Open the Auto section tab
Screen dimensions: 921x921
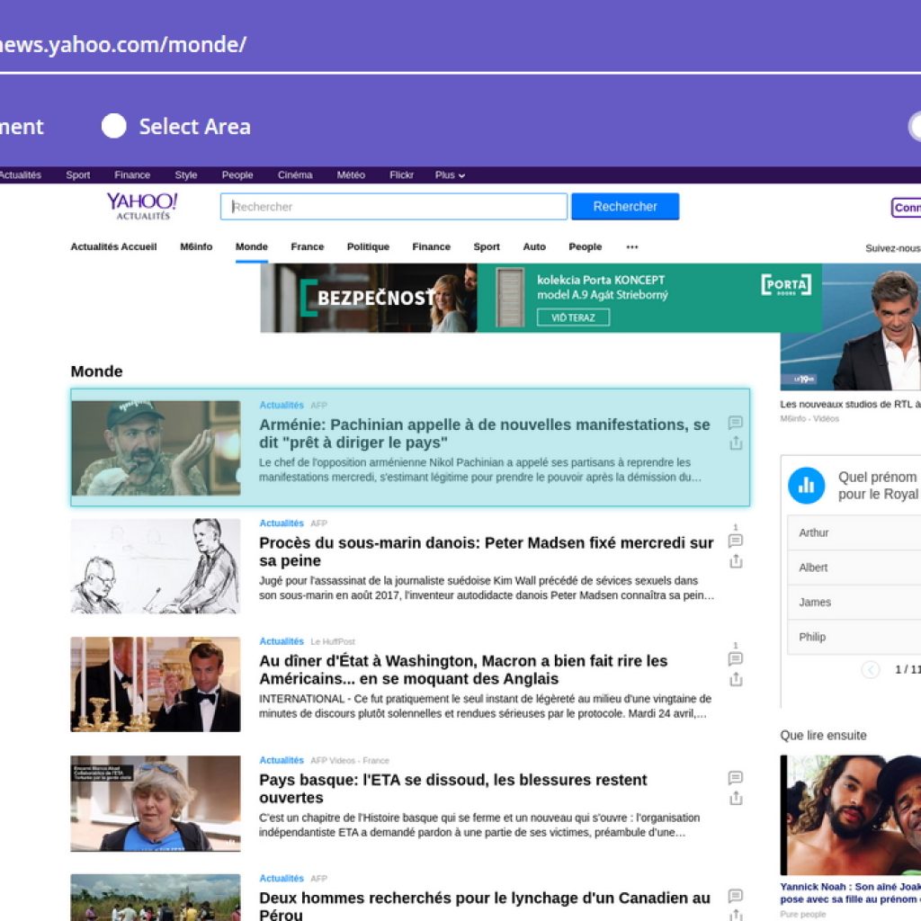534,246
